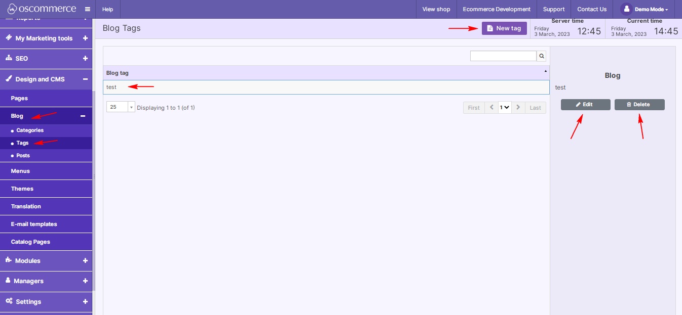Focus the blog tag search field
682x315 pixels.
click(503, 56)
